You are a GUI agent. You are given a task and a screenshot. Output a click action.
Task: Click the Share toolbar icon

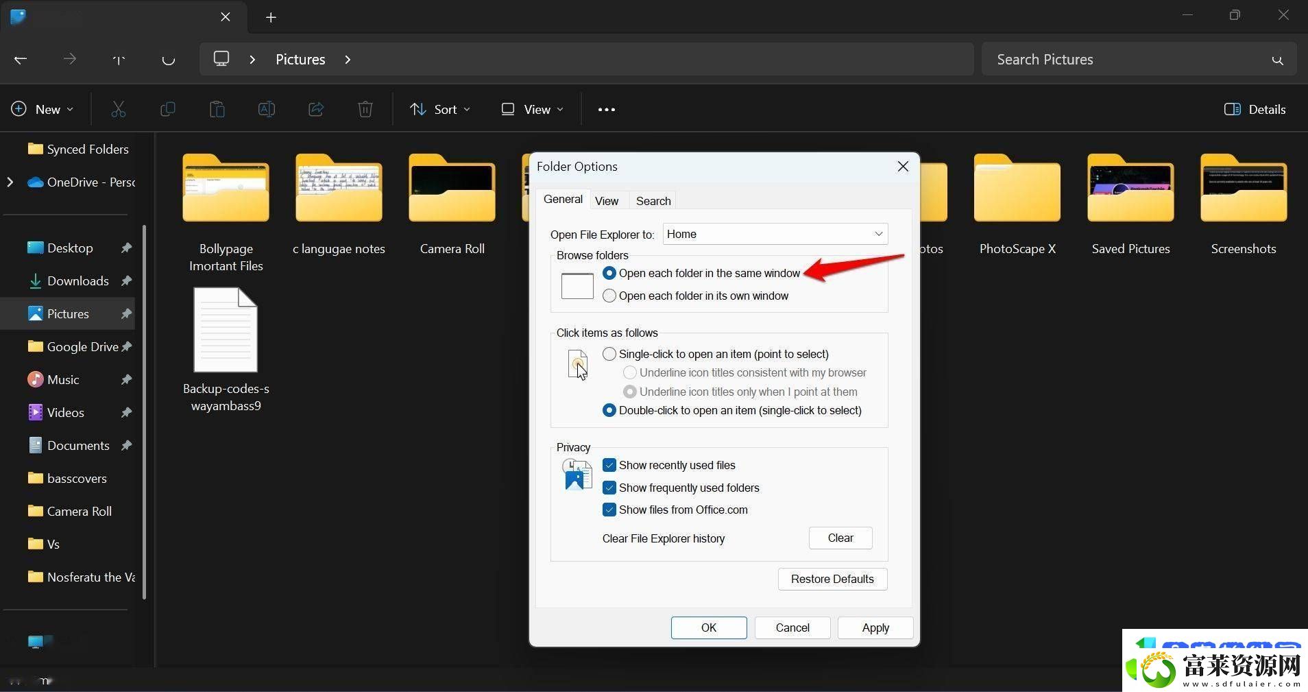pos(316,109)
